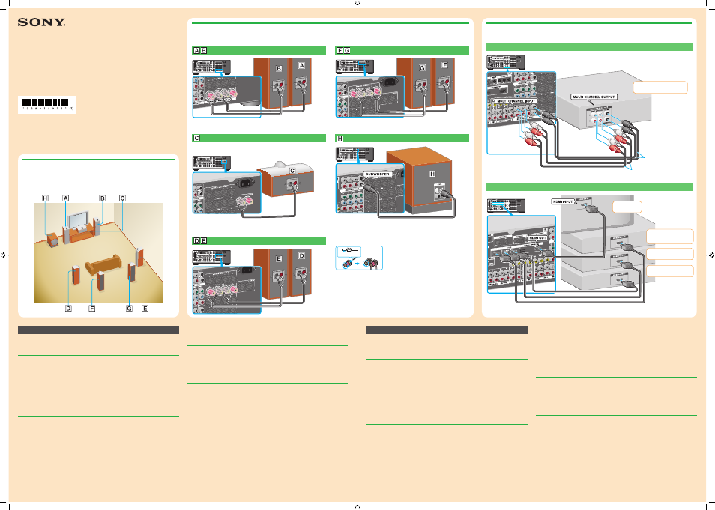Select label A above the room illustration
This screenshot has height=510, width=715.
[66, 198]
